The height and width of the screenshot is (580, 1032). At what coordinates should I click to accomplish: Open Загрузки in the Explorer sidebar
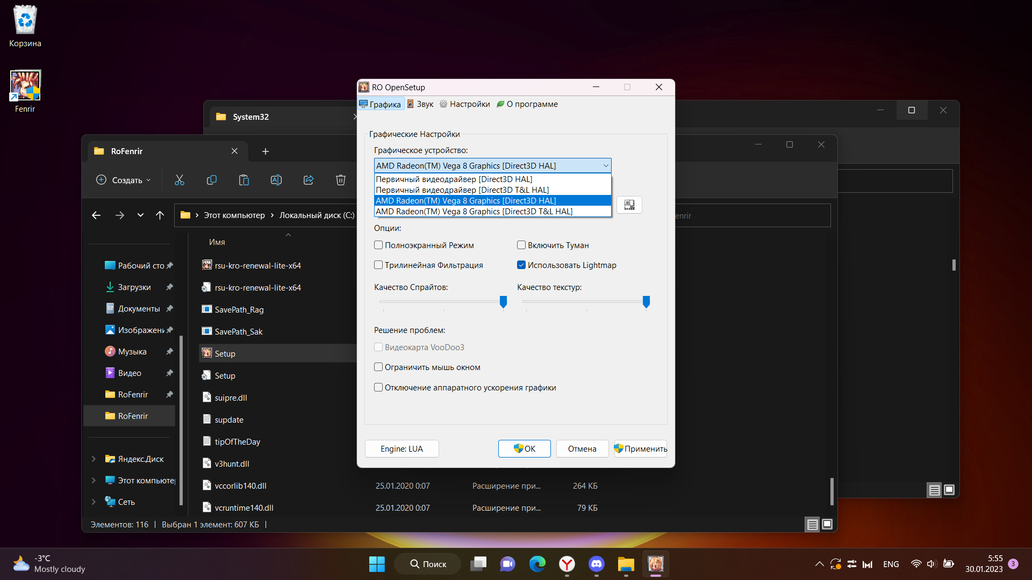click(134, 287)
